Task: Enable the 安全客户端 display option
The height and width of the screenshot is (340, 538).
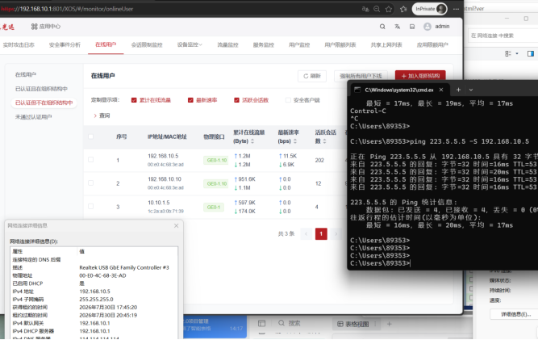Action: pyautogui.click(x=288, y=100)
